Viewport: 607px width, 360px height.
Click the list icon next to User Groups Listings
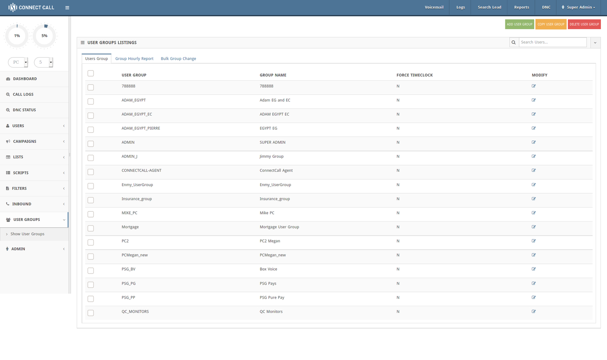tap(83, 42)
